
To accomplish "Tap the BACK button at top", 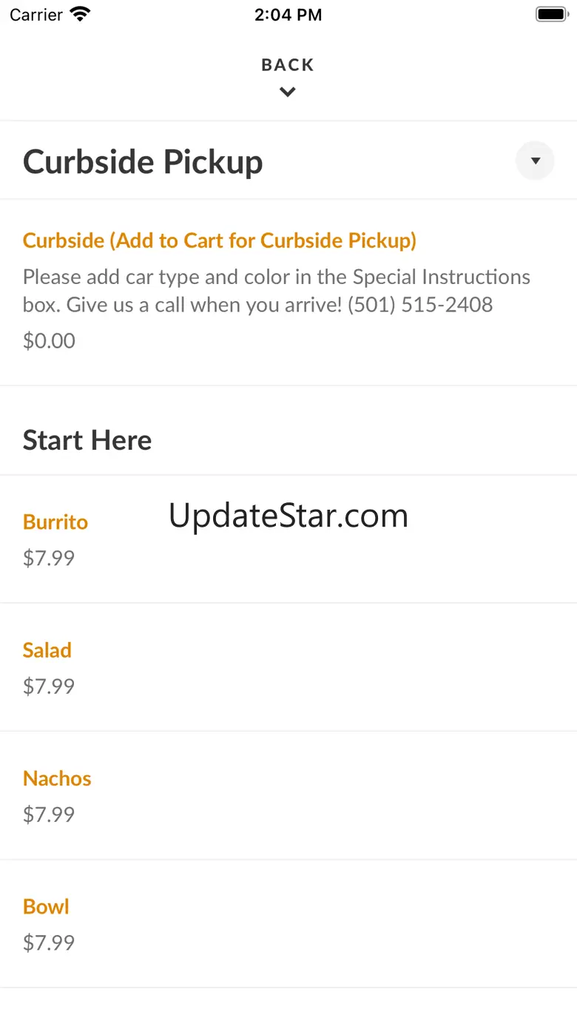I will point(288,65).
